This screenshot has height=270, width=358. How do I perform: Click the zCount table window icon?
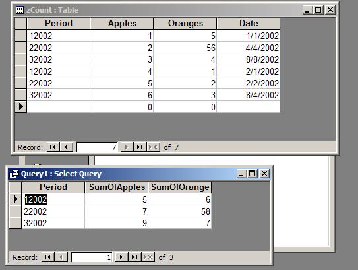[20, 10]
